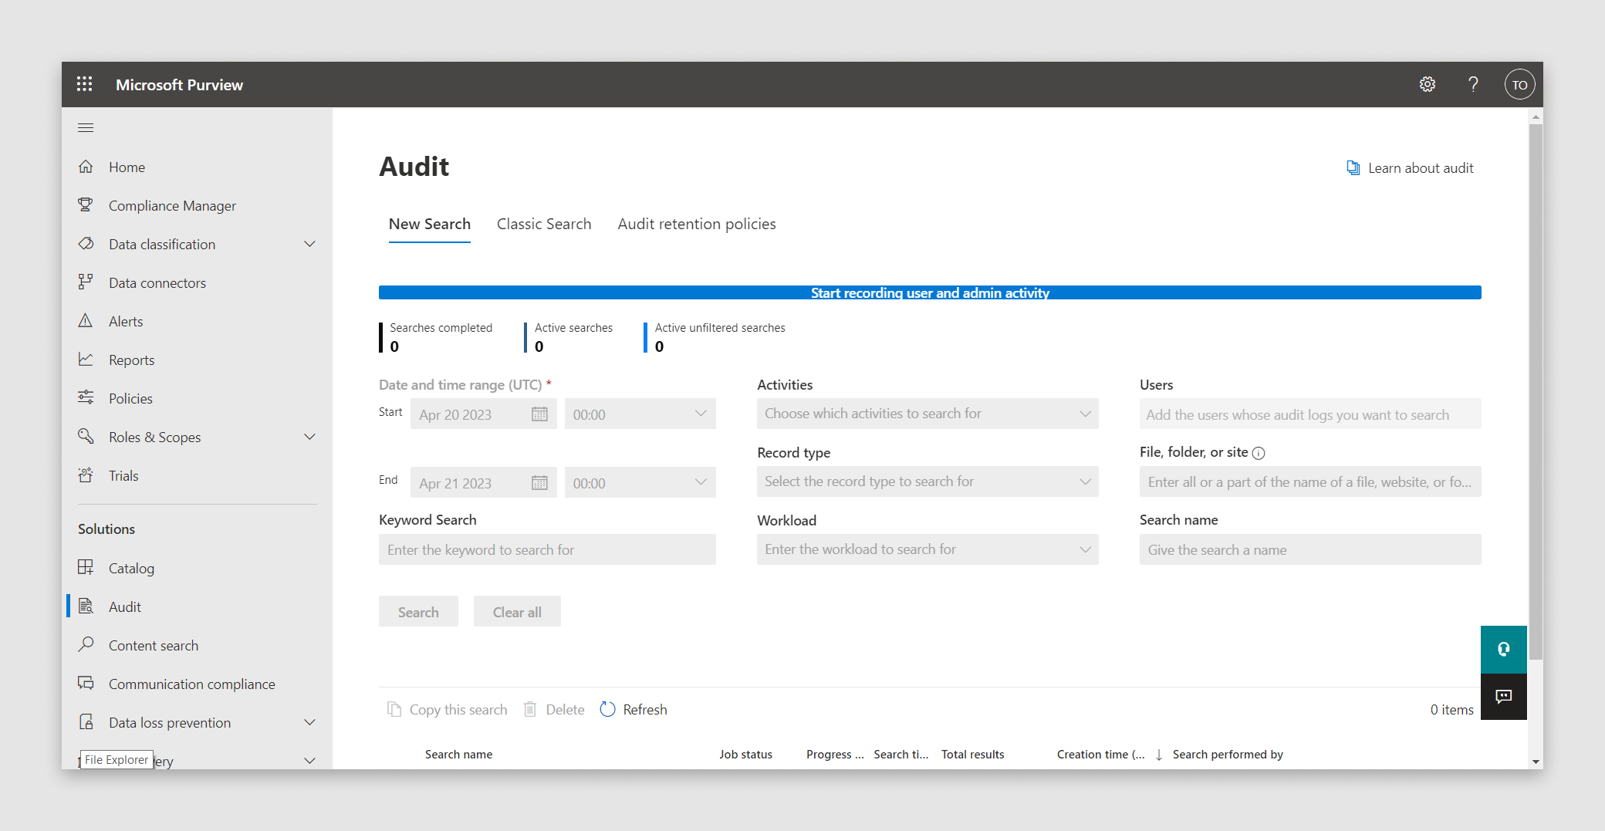Open the Start date calendar icon

coord(539,414)
